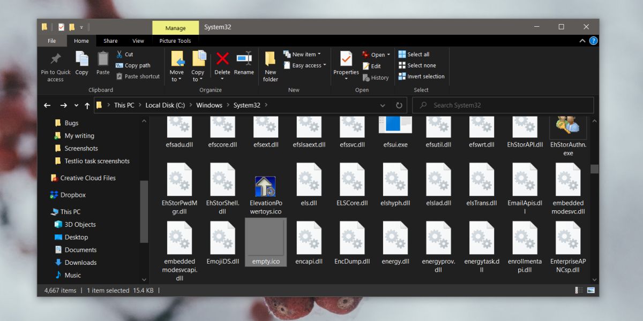
Task: Click the blue Help question icon
Action: coord(593,41)
